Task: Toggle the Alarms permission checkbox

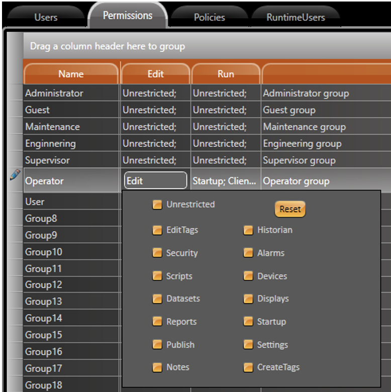Action: [x=248, y=253]
